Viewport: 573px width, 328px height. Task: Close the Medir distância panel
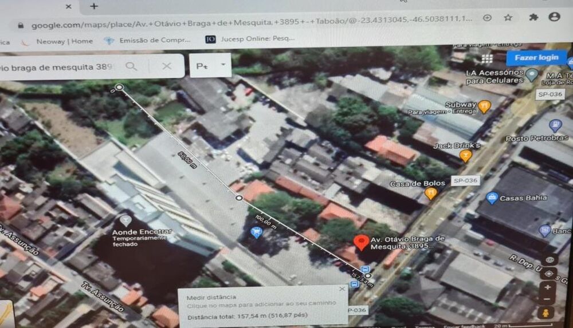[x=342, y=289]
